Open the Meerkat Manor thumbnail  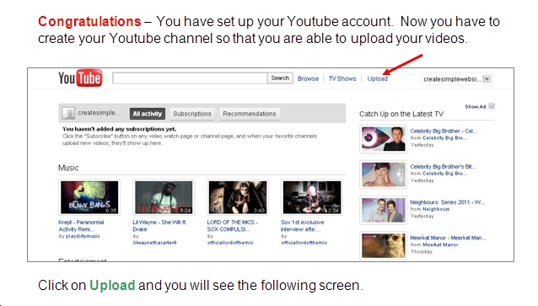[383, 245]
